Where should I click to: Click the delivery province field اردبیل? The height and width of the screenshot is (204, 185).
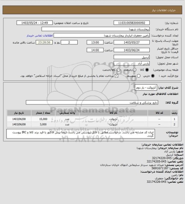(x=132, y=57)
